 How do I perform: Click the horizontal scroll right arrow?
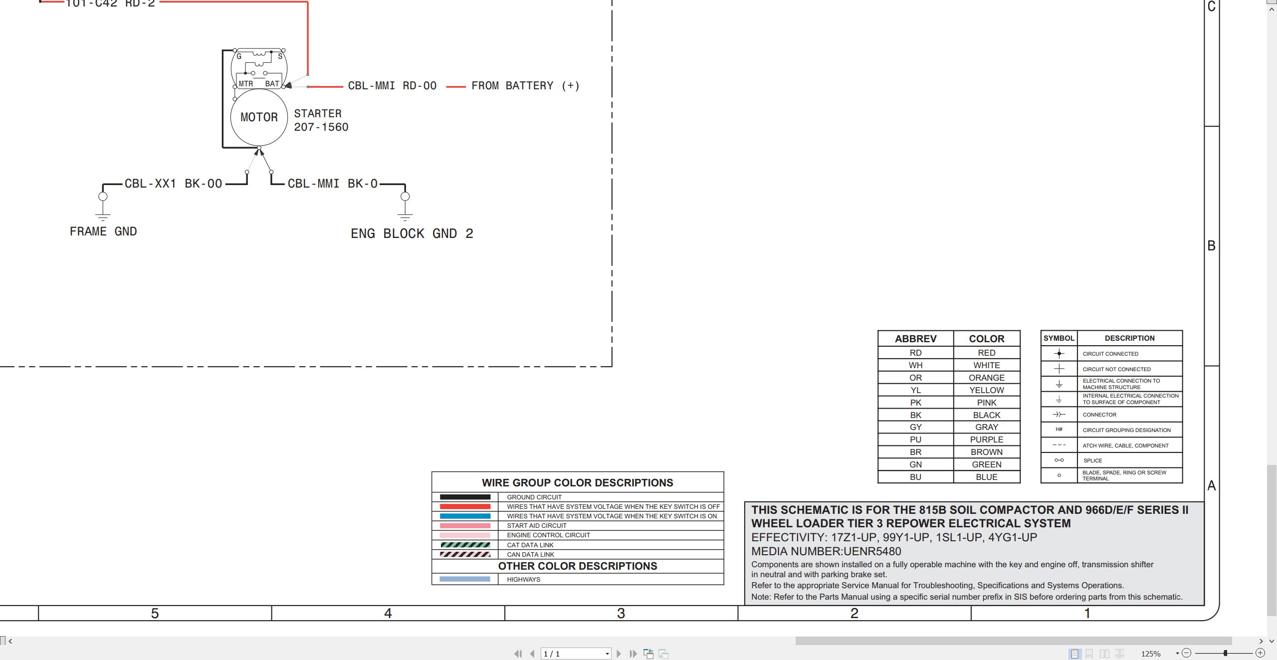(1261, 641)
